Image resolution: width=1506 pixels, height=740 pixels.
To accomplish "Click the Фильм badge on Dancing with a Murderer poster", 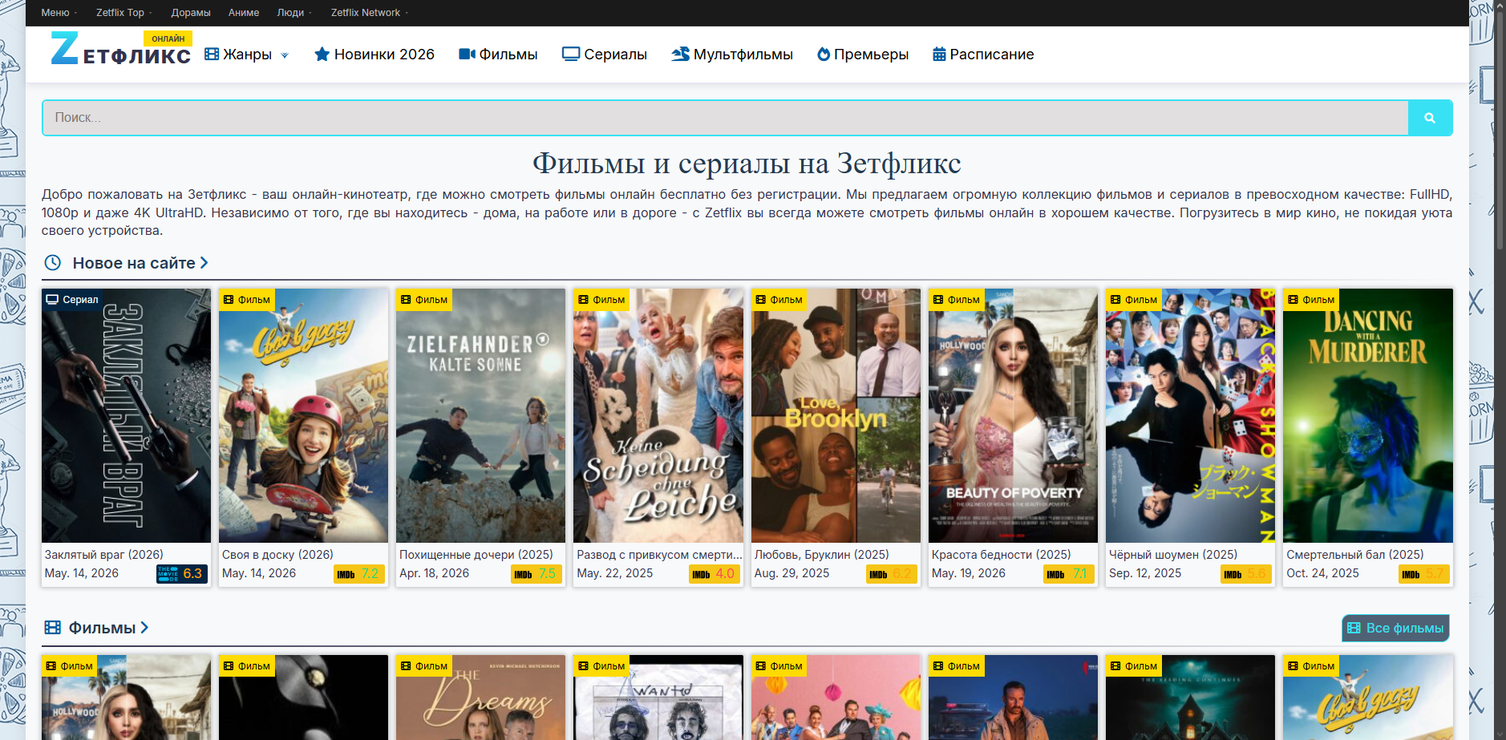I will (x=1311, y=300).
